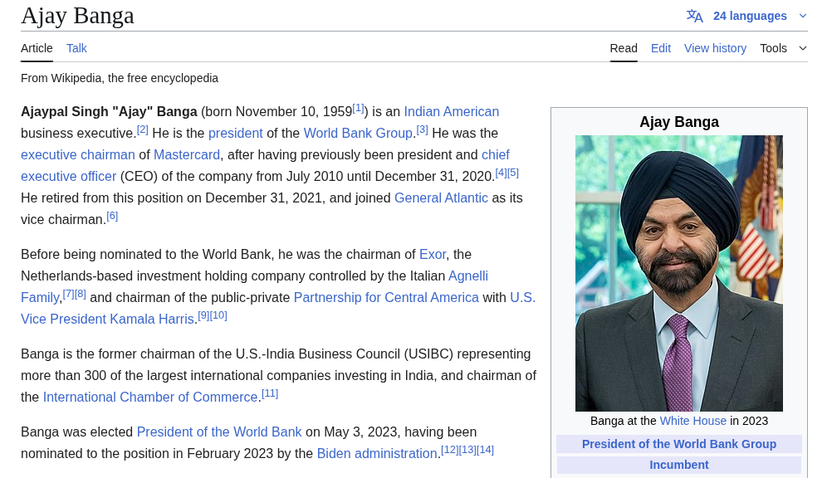The image size is (827, 478).
Task: Jump to citation [10]
Action: pyautogui.click(x=218, y=315)
